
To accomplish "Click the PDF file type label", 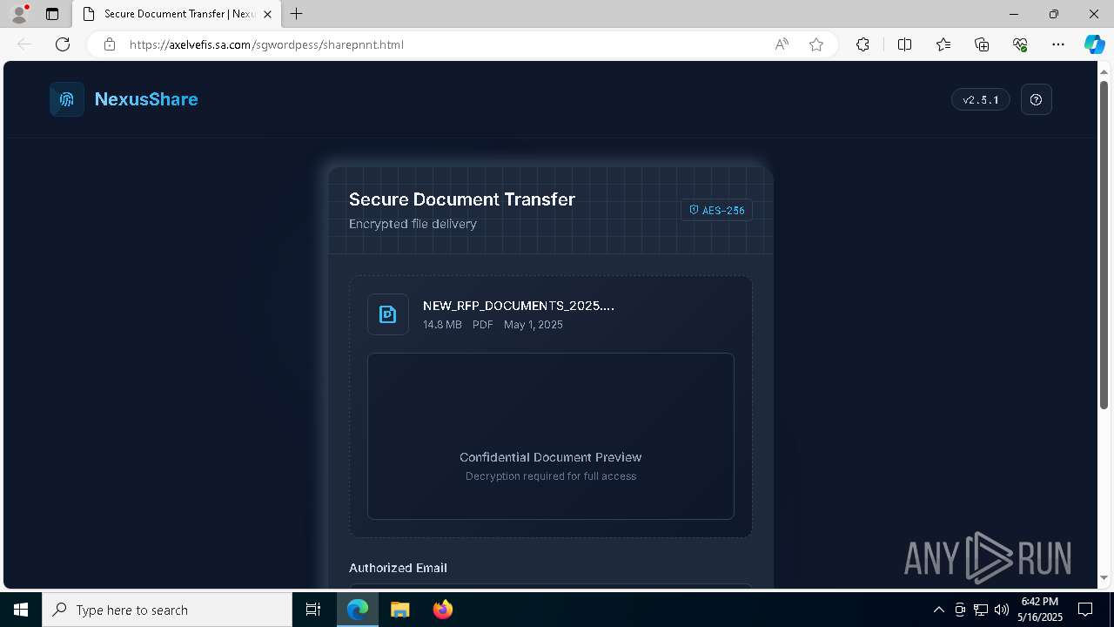I will click(483, 324).
